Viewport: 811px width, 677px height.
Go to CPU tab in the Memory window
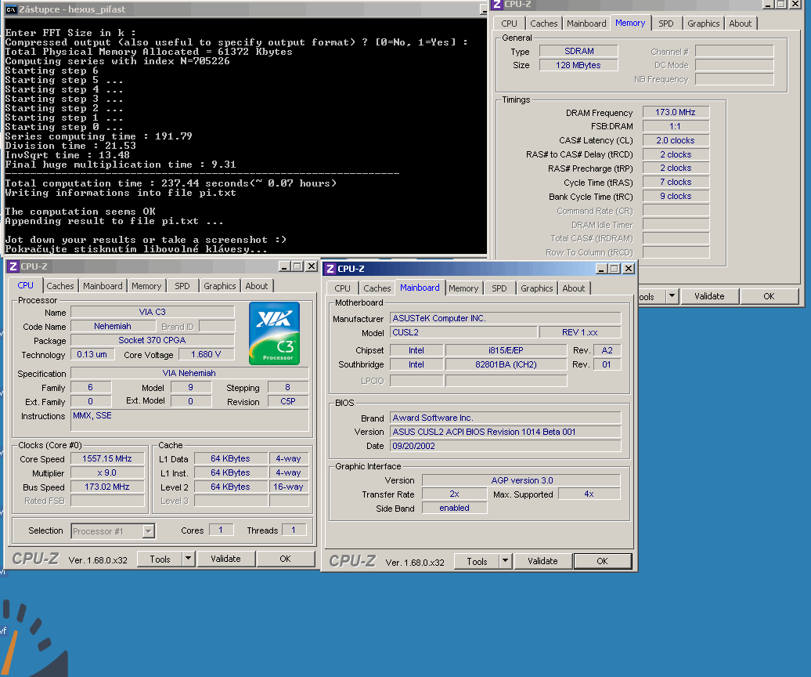509,24
